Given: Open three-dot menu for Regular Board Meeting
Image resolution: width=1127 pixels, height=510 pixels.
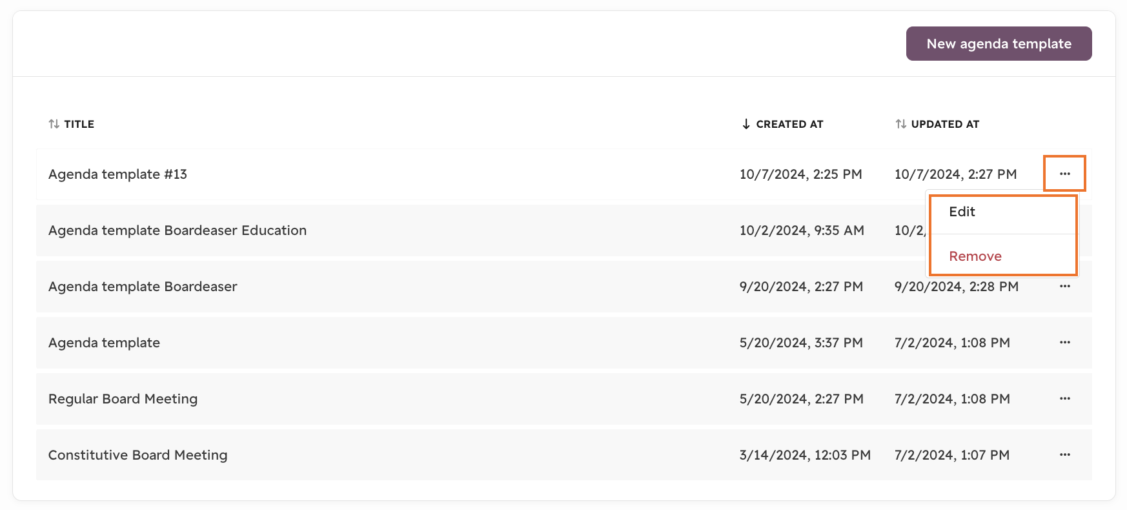Looking at the screenshot, I should (x=1064, y=398).
